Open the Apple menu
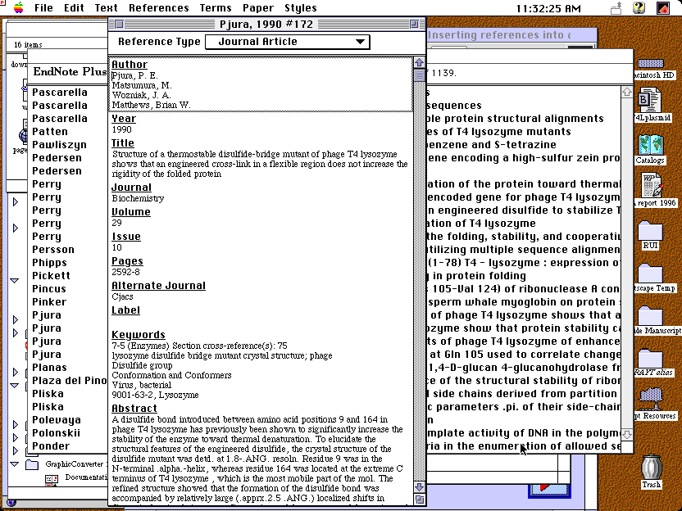 click(x=18, y=8)
